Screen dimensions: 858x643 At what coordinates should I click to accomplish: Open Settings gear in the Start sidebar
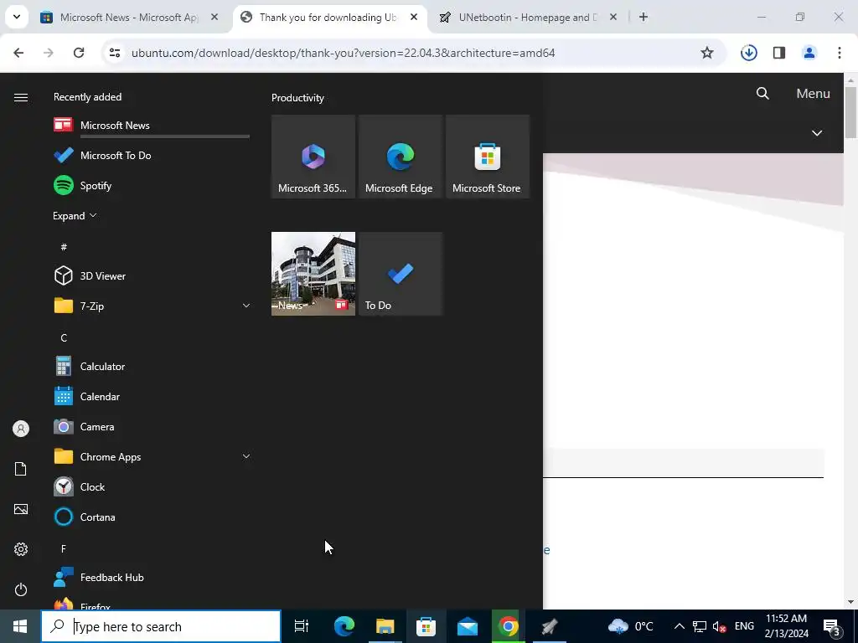click(x=21, y=549)
